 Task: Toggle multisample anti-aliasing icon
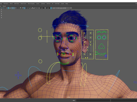tap(25, 8)
